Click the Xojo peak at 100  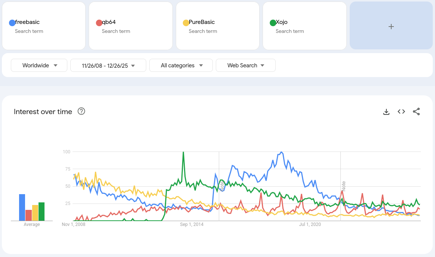click(x=183, y=152)
